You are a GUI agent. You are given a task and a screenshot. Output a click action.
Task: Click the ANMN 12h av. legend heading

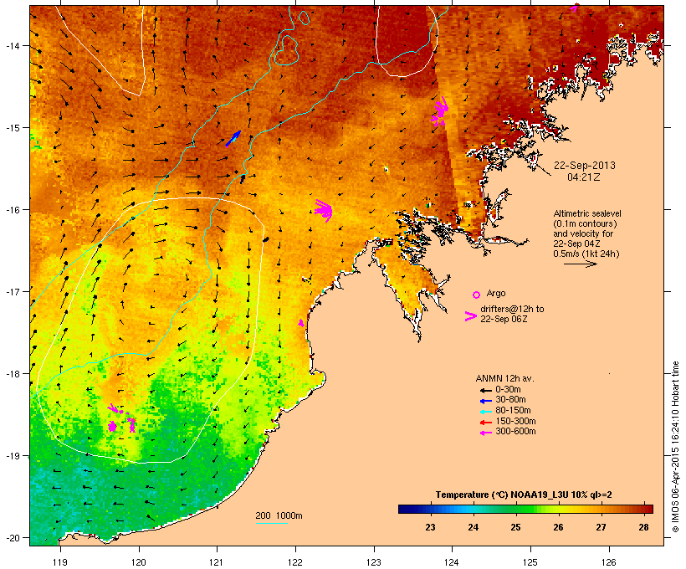tap(504, 378)
